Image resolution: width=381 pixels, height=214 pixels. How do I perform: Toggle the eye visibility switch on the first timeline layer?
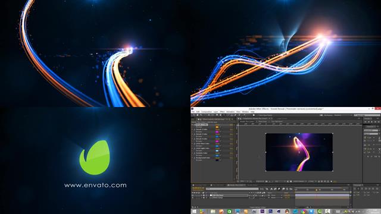pos(192,195)
